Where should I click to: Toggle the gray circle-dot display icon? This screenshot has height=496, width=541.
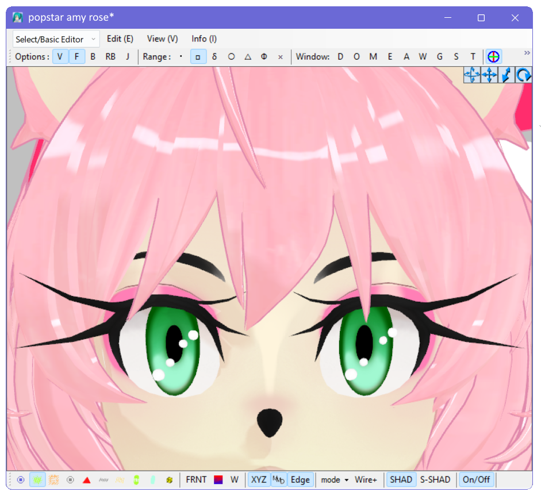coord(70,480)
